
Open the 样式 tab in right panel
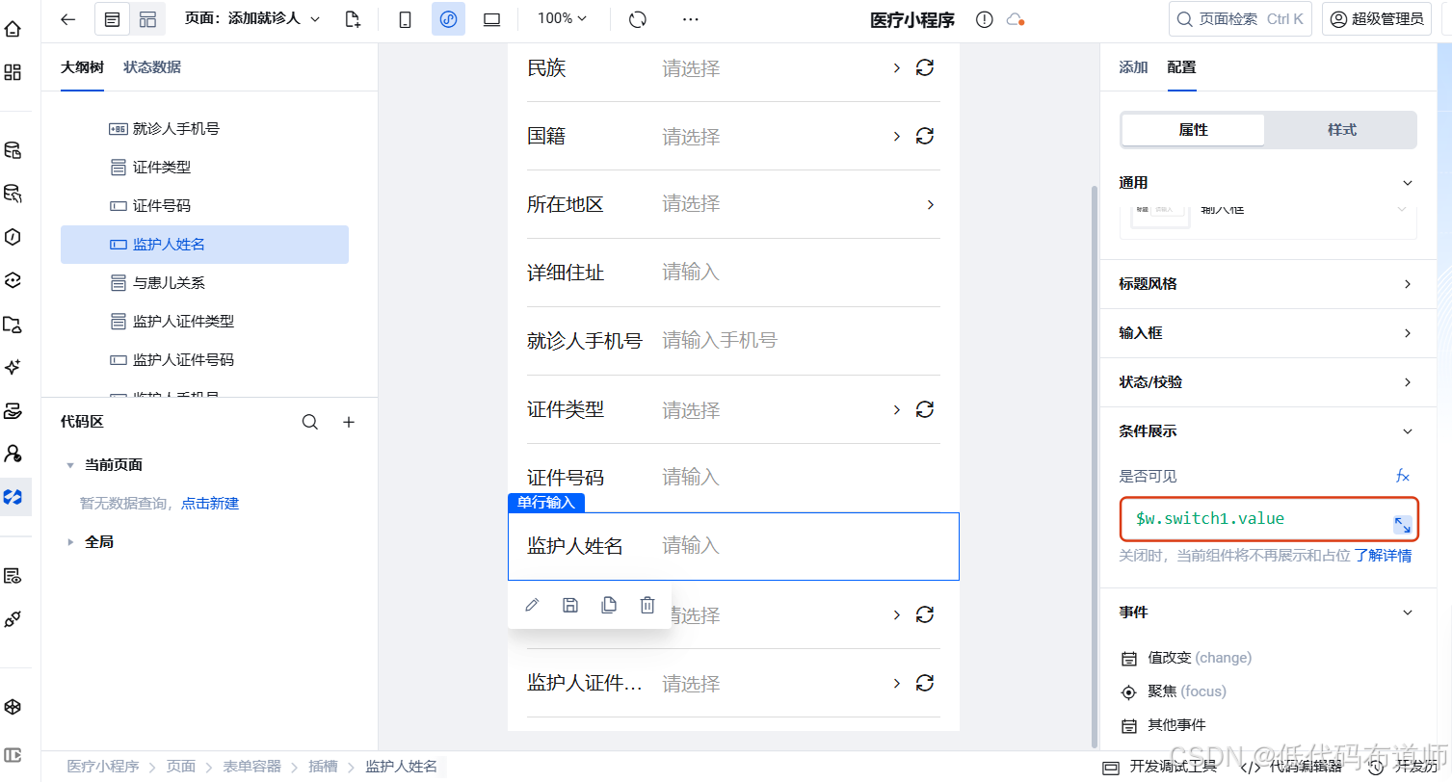pos(1340,128)
